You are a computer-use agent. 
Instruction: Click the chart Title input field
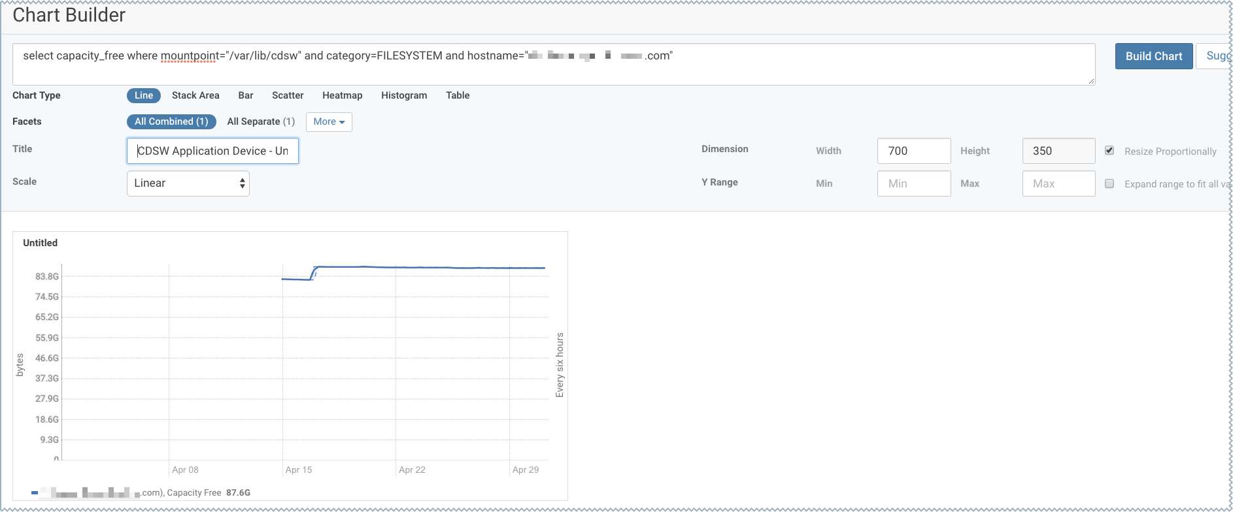[212, 151]
